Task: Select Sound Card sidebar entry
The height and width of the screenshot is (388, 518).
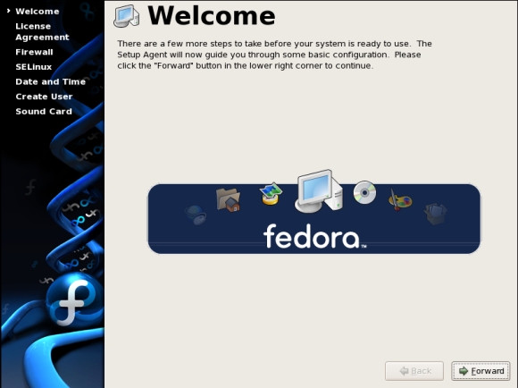Action: coord(44,112)
